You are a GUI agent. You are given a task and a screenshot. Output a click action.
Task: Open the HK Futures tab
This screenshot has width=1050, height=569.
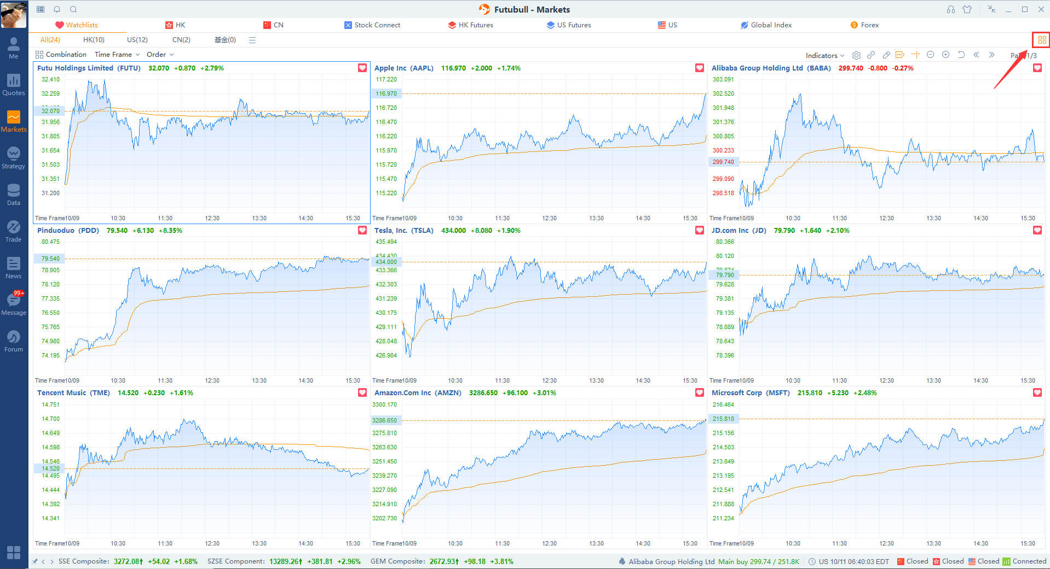pos(471,25)
